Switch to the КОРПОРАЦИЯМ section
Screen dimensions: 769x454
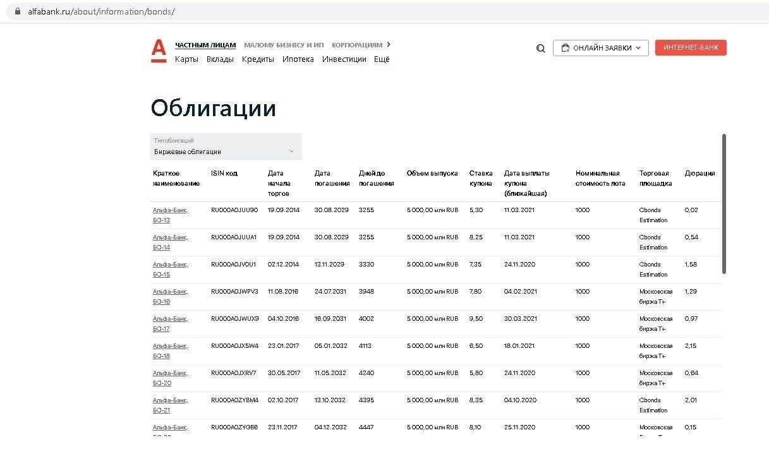pos(357,45)
